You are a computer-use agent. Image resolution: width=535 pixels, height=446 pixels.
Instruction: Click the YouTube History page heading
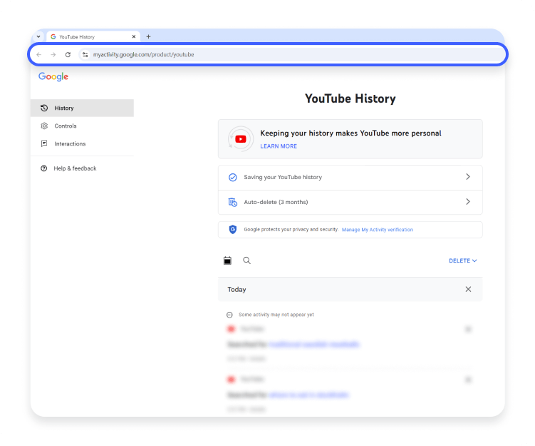click(350, 98)
